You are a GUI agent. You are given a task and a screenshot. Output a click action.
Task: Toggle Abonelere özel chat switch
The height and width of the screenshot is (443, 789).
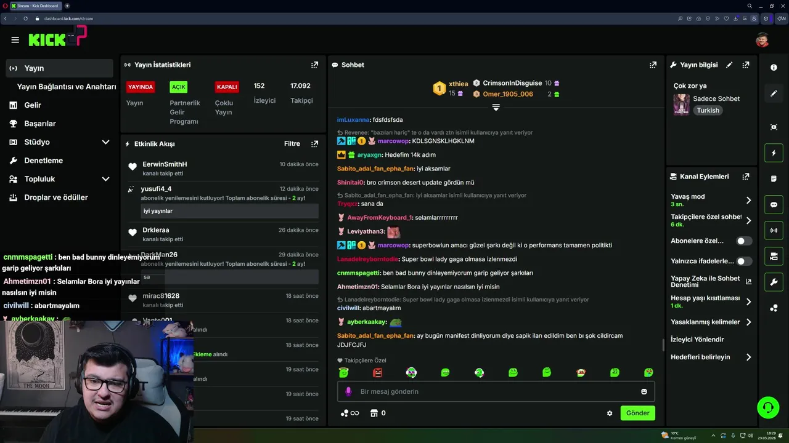744,241
